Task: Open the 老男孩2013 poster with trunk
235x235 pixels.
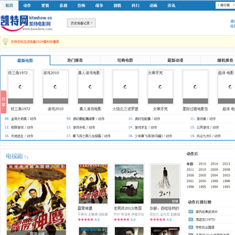Action: pyautogui.click(x=129, y=184)
